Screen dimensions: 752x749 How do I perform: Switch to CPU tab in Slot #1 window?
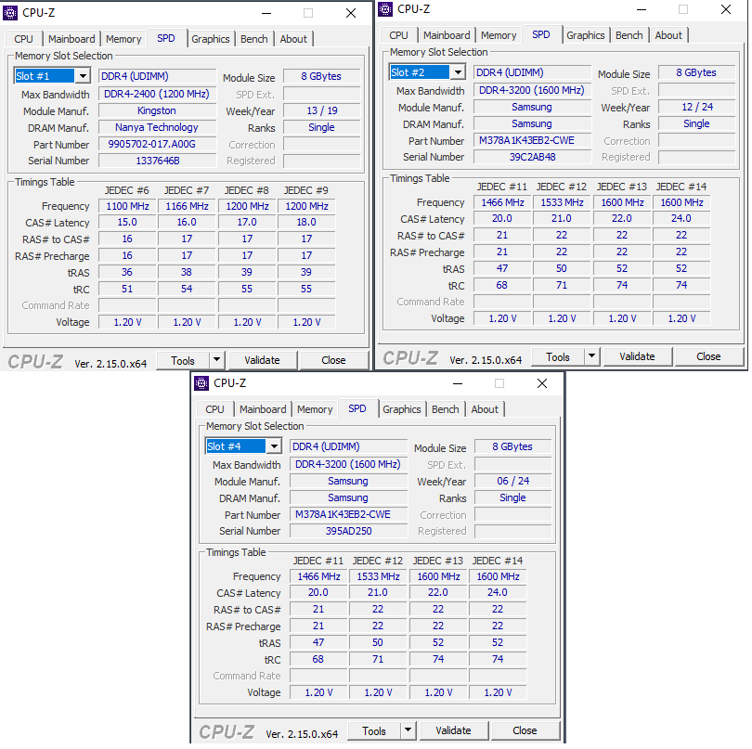click(x=23, y=39)
